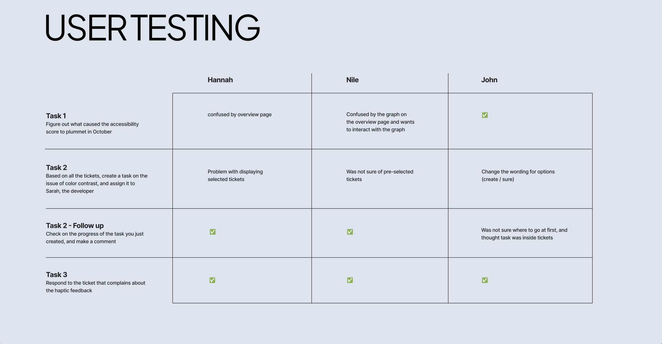Click 'Was not sure of pre-selected tickets' text

(x=380, y=175)
